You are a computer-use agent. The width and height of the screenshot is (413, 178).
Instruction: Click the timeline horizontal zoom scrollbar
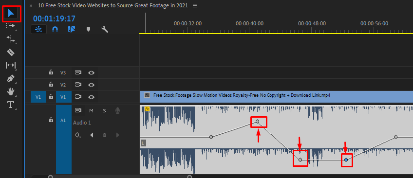[x=120, y=177]
